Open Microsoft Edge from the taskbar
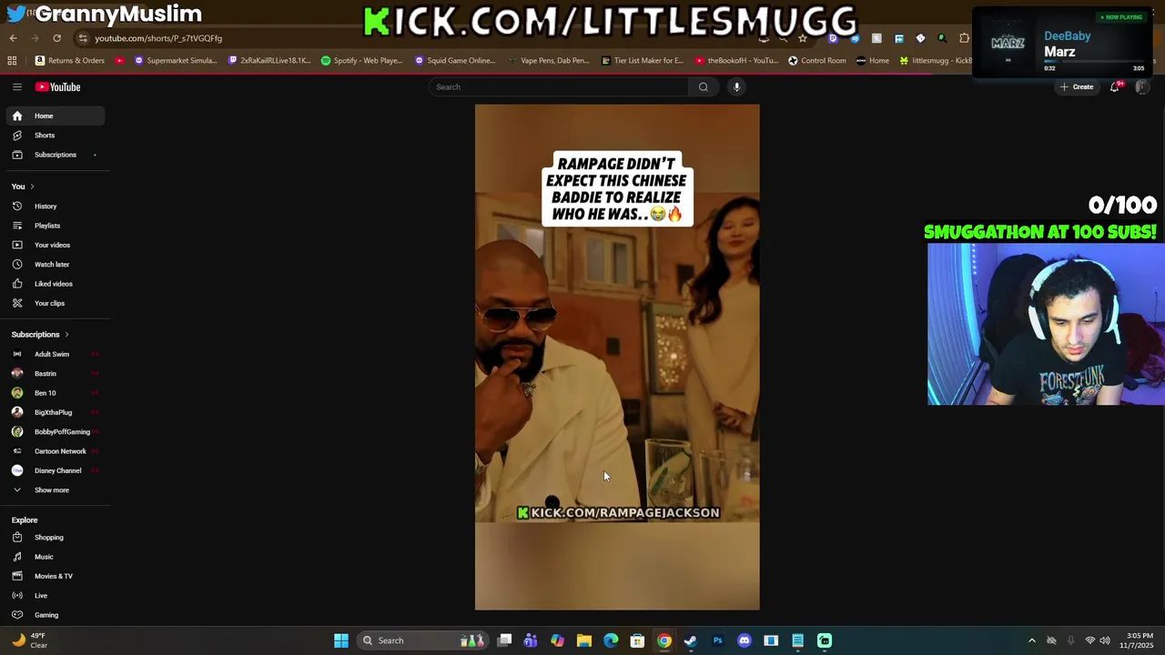This screenshot has height=655, width=1165. click(611, 640)
